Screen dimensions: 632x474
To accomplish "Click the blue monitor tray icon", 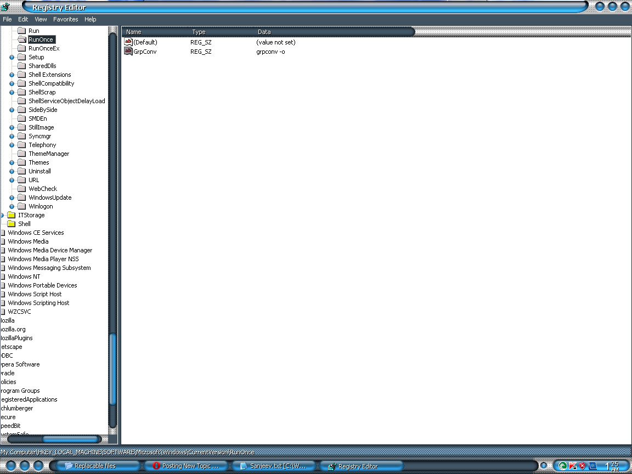I will pos(592,466).
